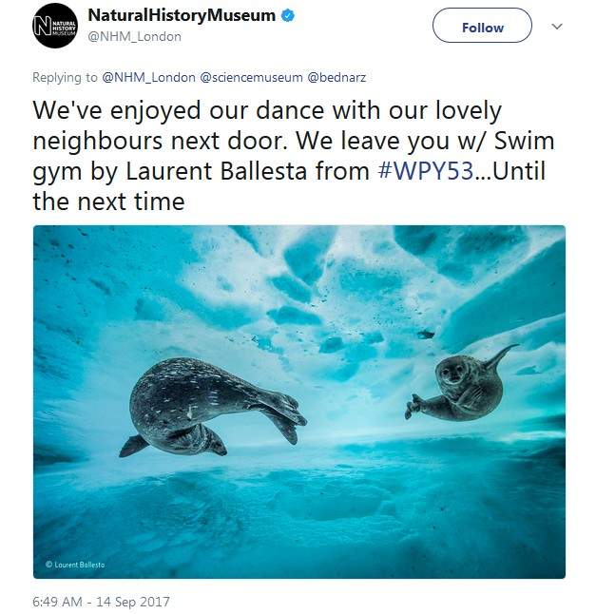Click the @NHM_London handle below the name
The width and height of the screenshot is (596, 614).
click(134, 36)
